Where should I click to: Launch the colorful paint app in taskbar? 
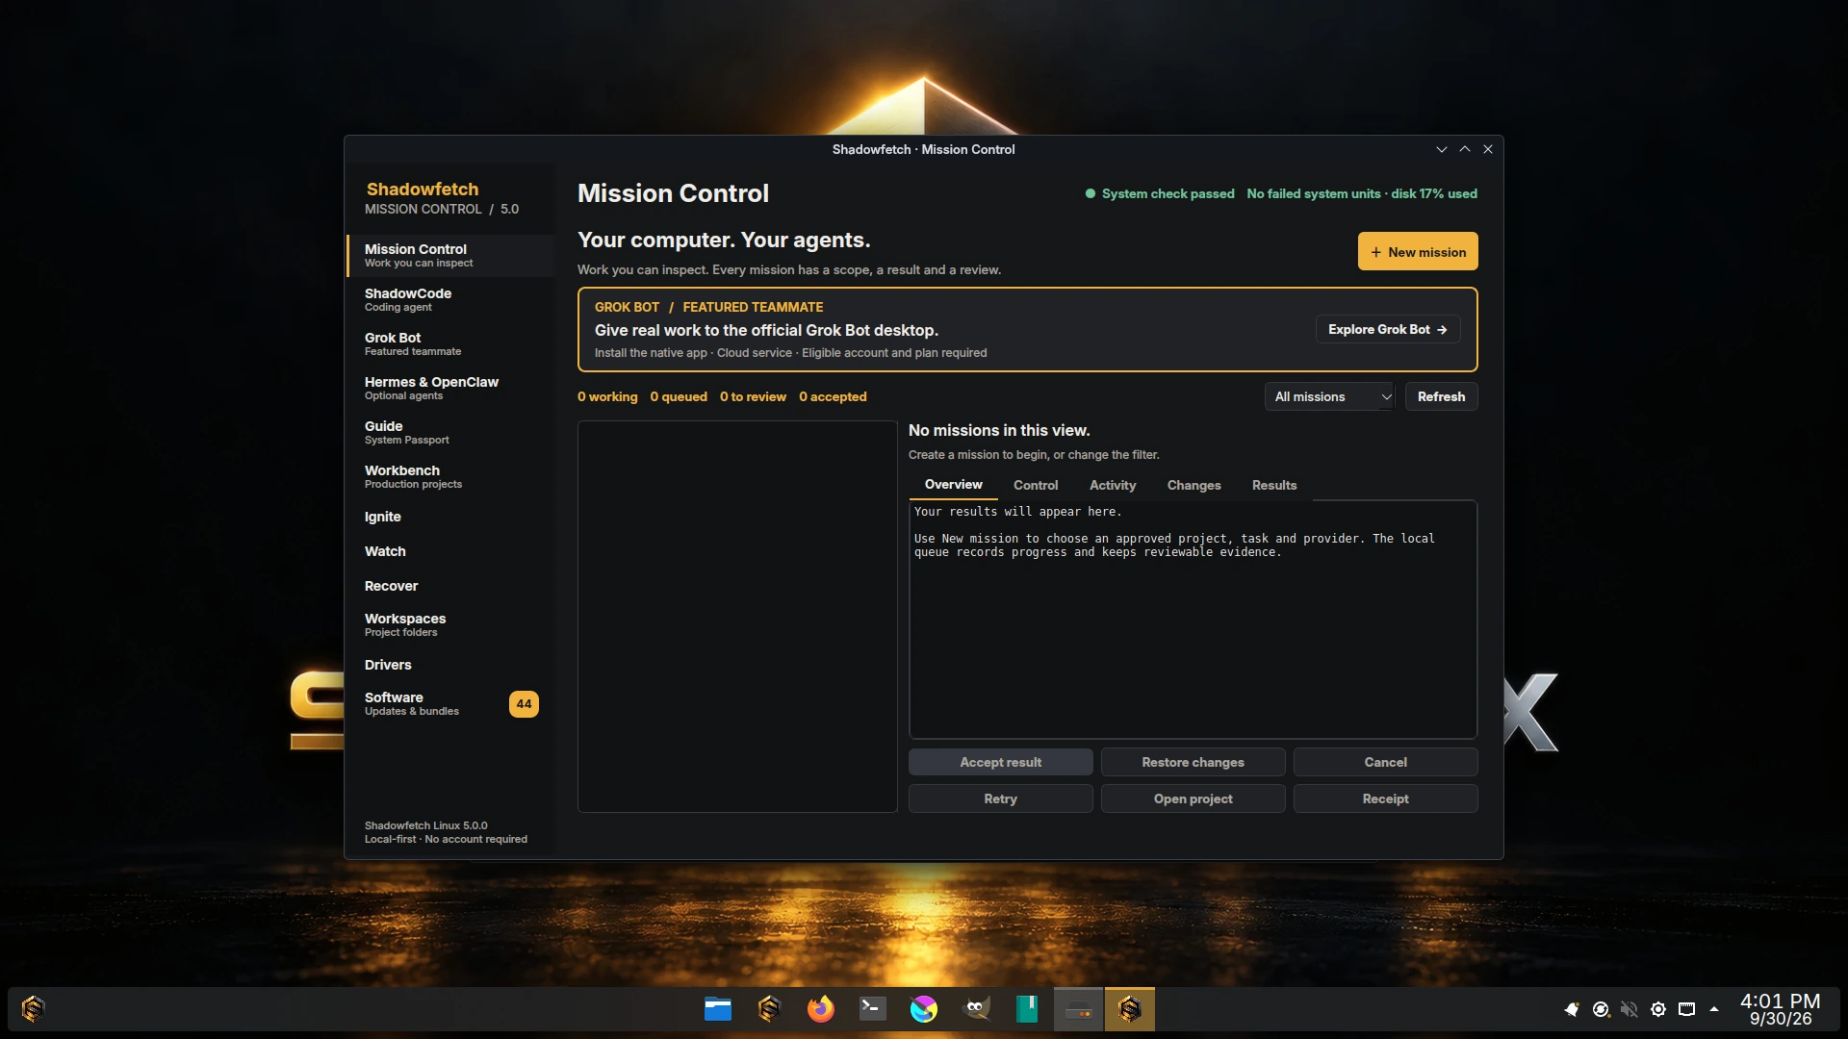[x=924, y=1009]
